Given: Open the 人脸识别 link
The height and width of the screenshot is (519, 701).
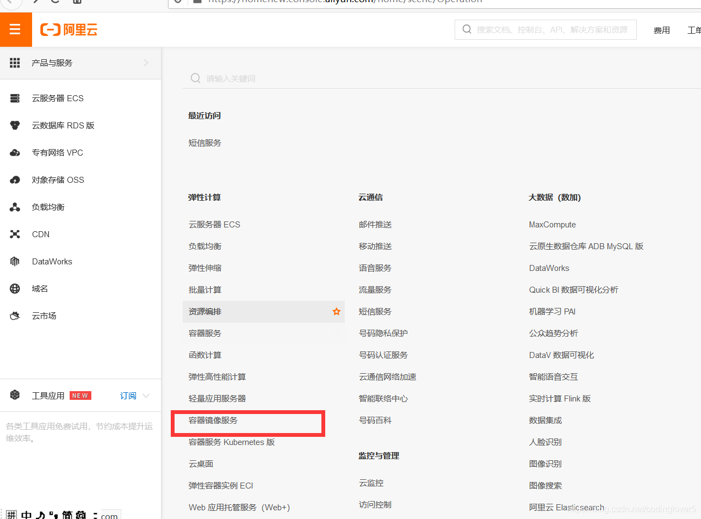Looking at the screenshot, I should [545, 442].
